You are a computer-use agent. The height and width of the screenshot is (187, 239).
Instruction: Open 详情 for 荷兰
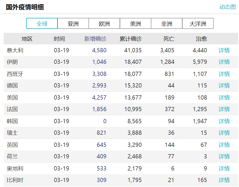pyautogui.click(x=224, y=156)
